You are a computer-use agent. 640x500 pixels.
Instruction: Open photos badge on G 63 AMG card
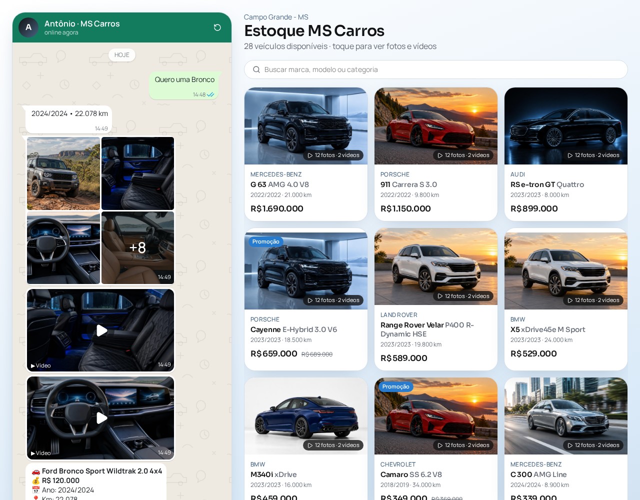[x=333, y=155]
